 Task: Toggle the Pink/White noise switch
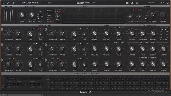(x=119, y=28)
